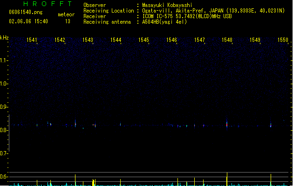Image resolution: width=293 pixels, height=186 pixels.
Task: Click the observer name Masayuki Kobayashi
Action: [x=167, y=5]
